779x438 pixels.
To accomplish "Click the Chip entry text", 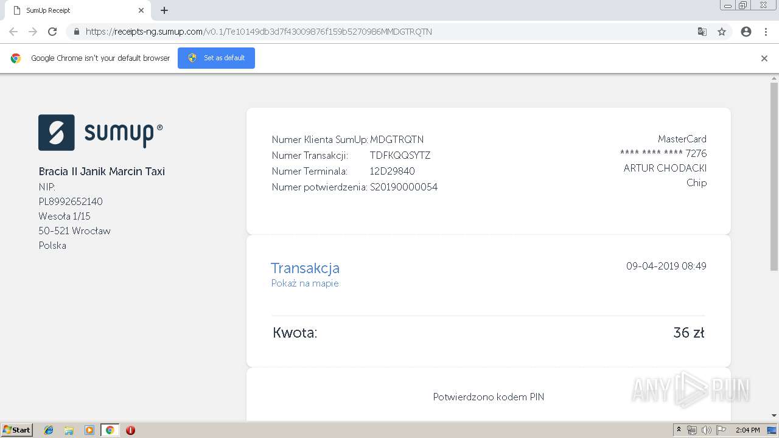I will [697, 182].
